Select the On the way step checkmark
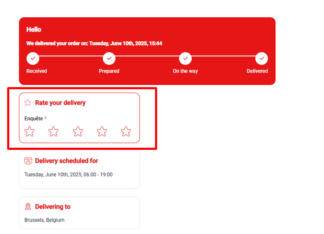 (x=185, y=58)
